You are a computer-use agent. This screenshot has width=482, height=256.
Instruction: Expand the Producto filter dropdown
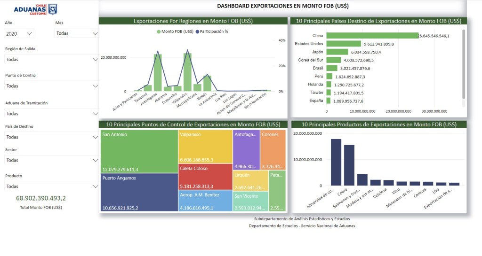tap(51, 186)
